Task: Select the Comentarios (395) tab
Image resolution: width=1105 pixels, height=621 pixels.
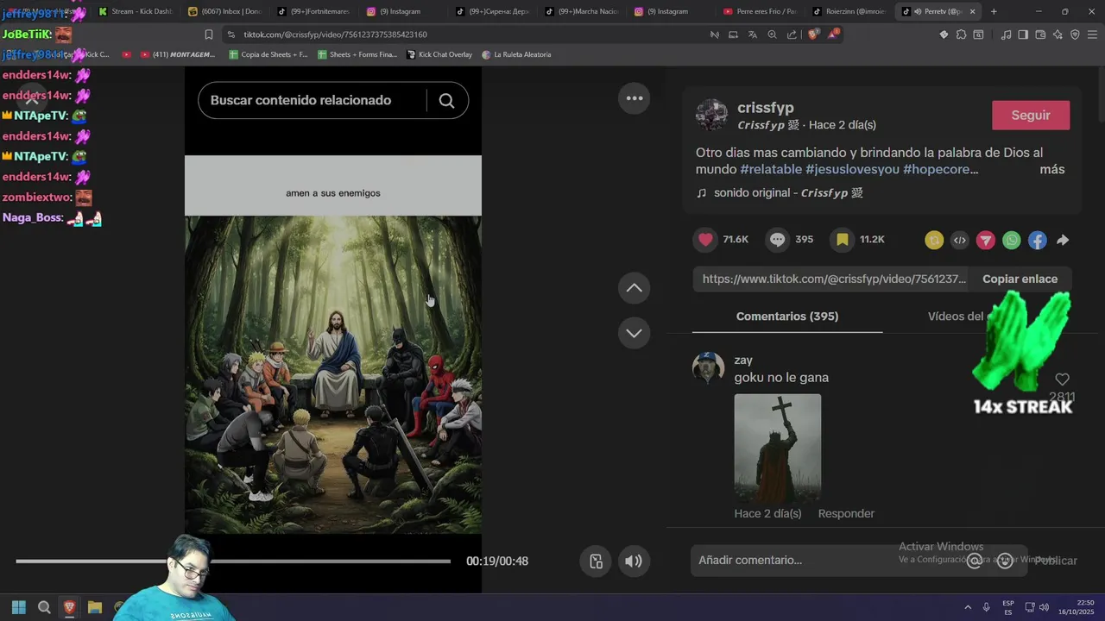Action: (786, 317)
